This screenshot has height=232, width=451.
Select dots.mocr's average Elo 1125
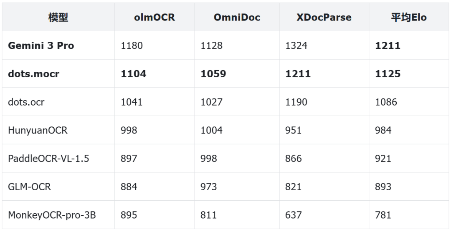(x=388, y=74)
